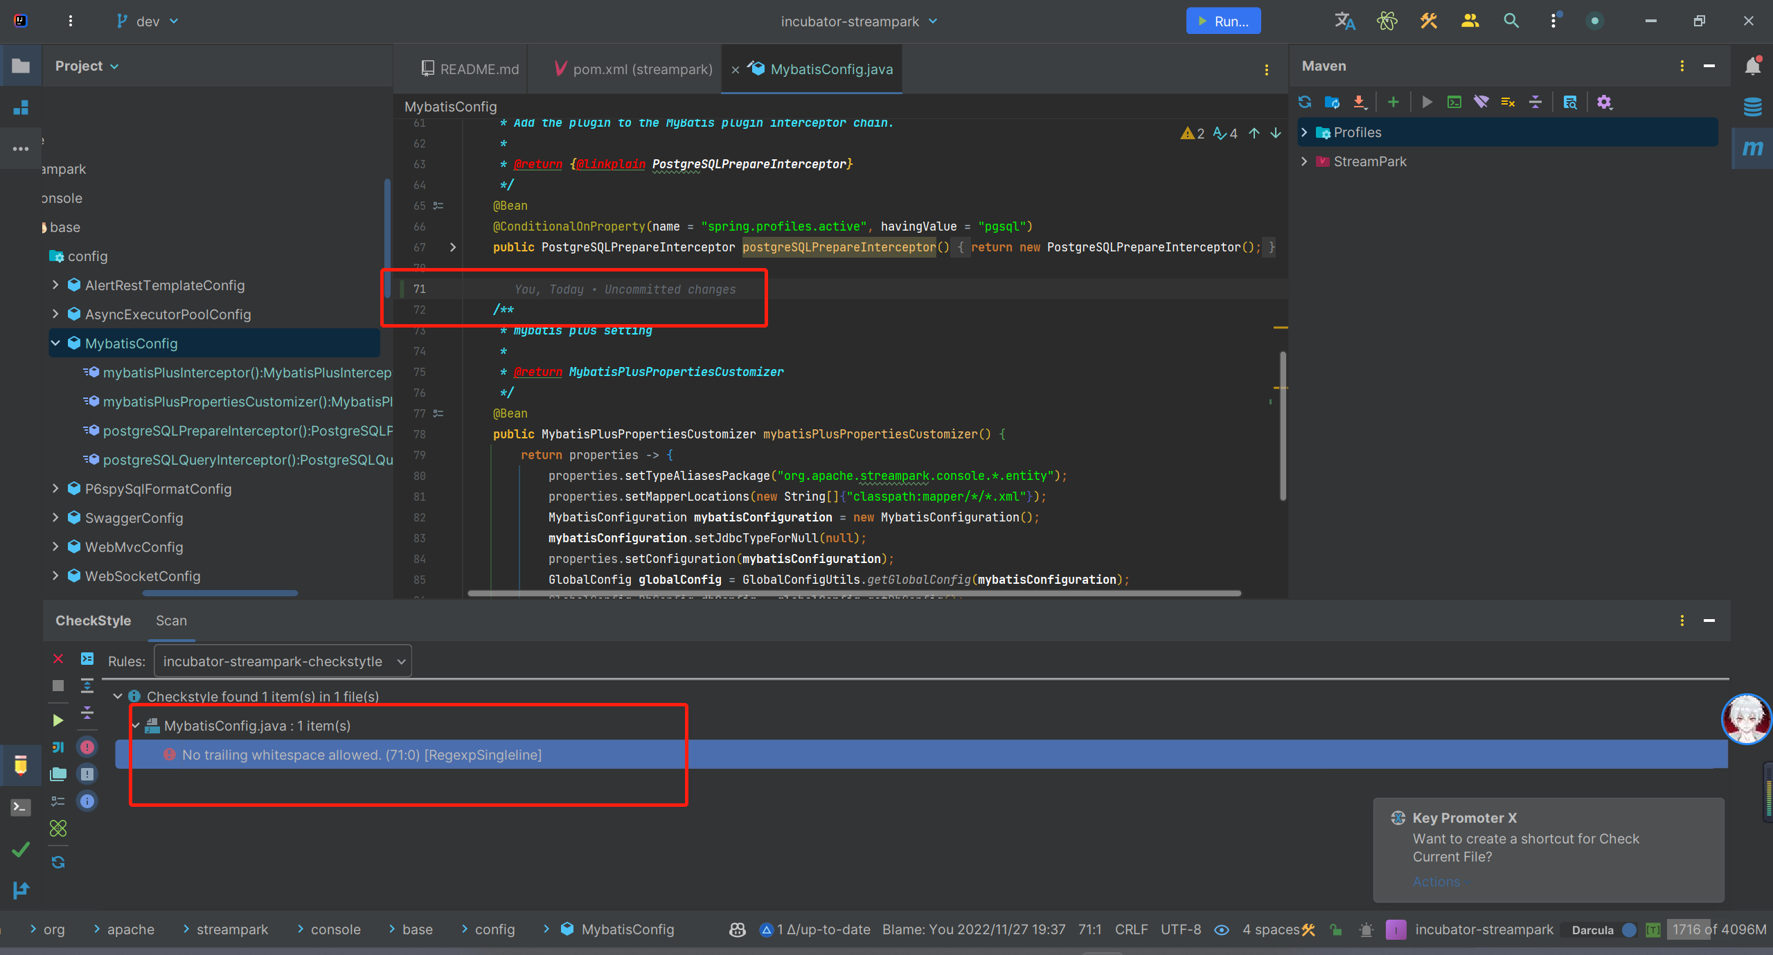Viewport: 1773px width, 955px height.
Task: Expand the Profiles node in Maven
Action: (1305, 132)
